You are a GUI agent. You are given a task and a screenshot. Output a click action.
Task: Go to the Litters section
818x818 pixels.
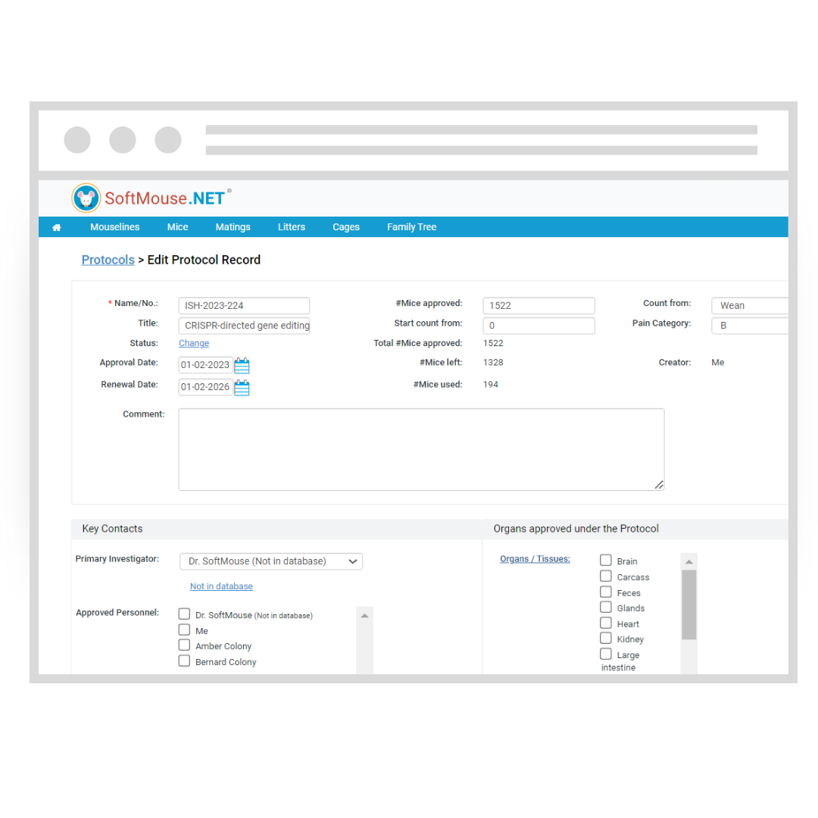[x=291, y=227]
